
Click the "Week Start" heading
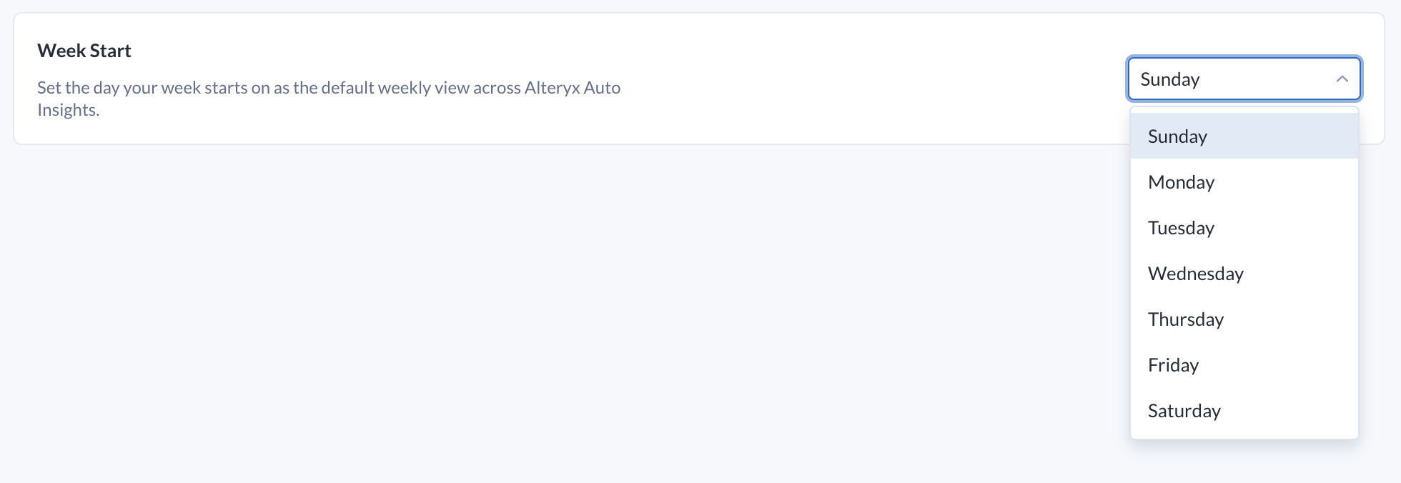click(x=84, y=51)
